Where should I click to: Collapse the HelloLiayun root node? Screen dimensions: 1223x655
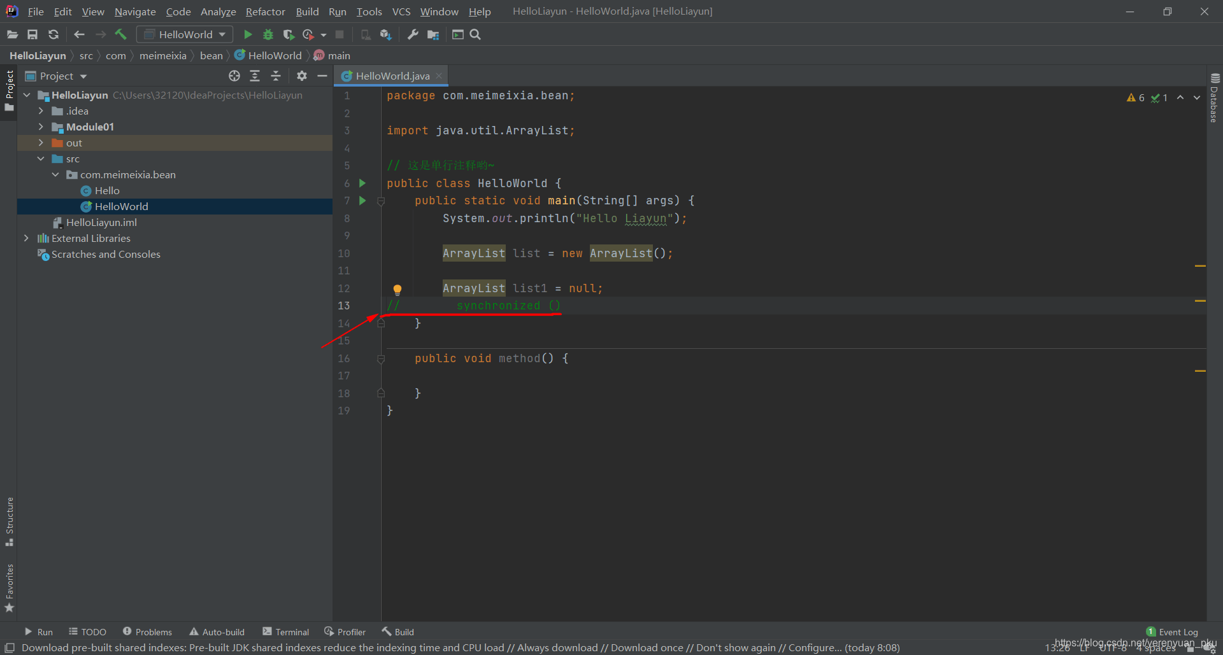tap(27, 95)
